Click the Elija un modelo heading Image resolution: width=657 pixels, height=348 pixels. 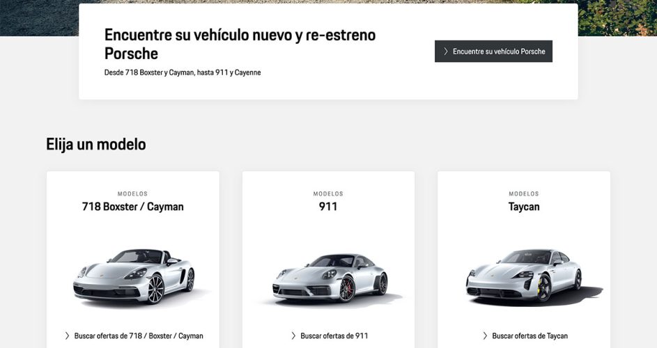(x=96, y=144)
